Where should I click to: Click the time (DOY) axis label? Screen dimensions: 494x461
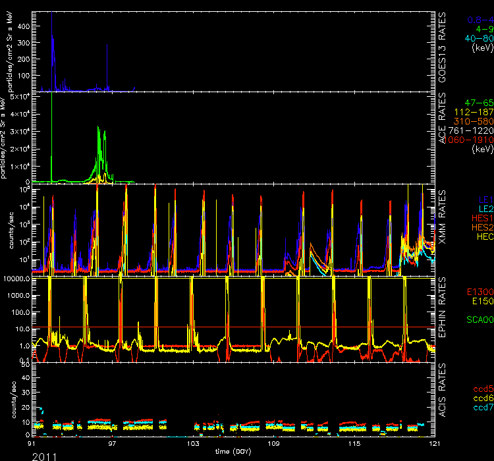233,452
